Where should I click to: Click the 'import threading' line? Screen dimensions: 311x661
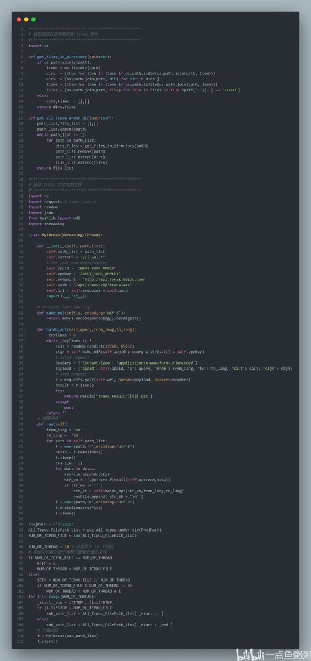point(46,224)
